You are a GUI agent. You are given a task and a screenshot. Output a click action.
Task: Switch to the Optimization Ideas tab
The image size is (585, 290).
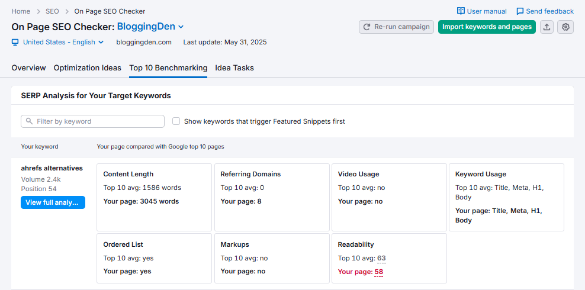point(87,68)
